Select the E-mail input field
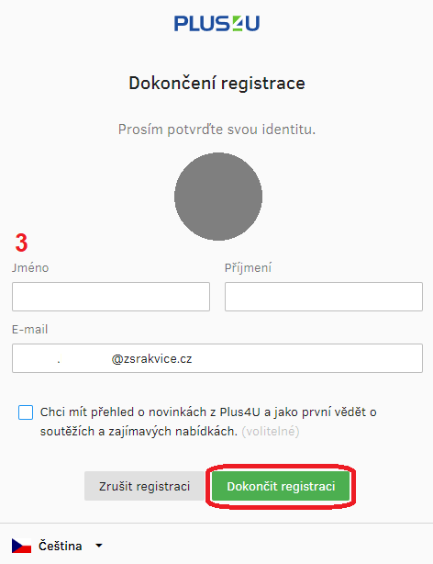 (x=217, y=358)
